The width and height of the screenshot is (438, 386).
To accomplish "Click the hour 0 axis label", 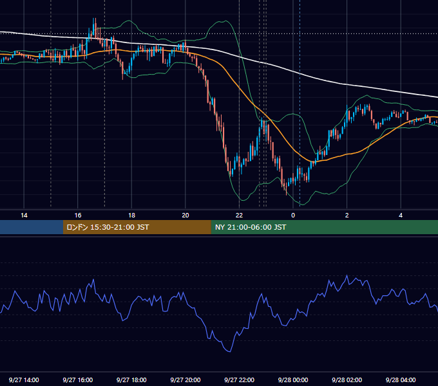I will pyautogui.click(x=293, y=216).
